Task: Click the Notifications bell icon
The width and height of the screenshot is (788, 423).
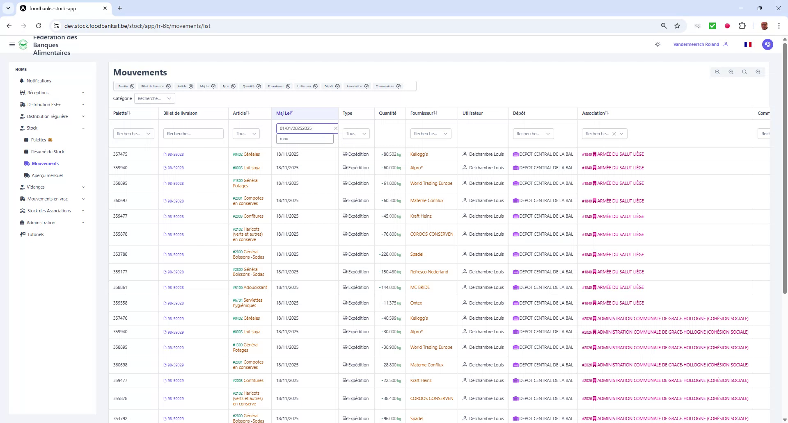Action: pos(23,81)
